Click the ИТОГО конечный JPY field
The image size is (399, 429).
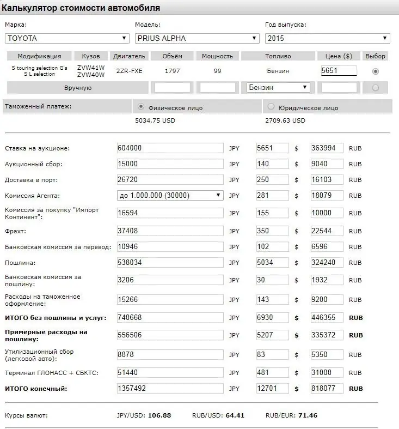coord(170,389)
